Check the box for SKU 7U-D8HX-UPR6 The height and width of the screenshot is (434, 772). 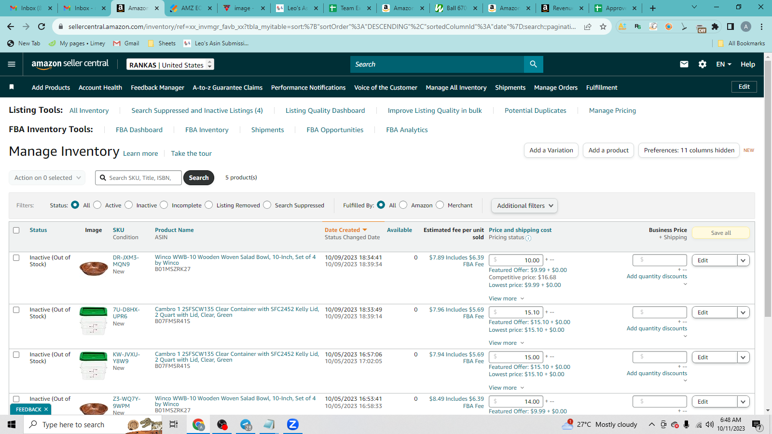(x=16, y=310)
